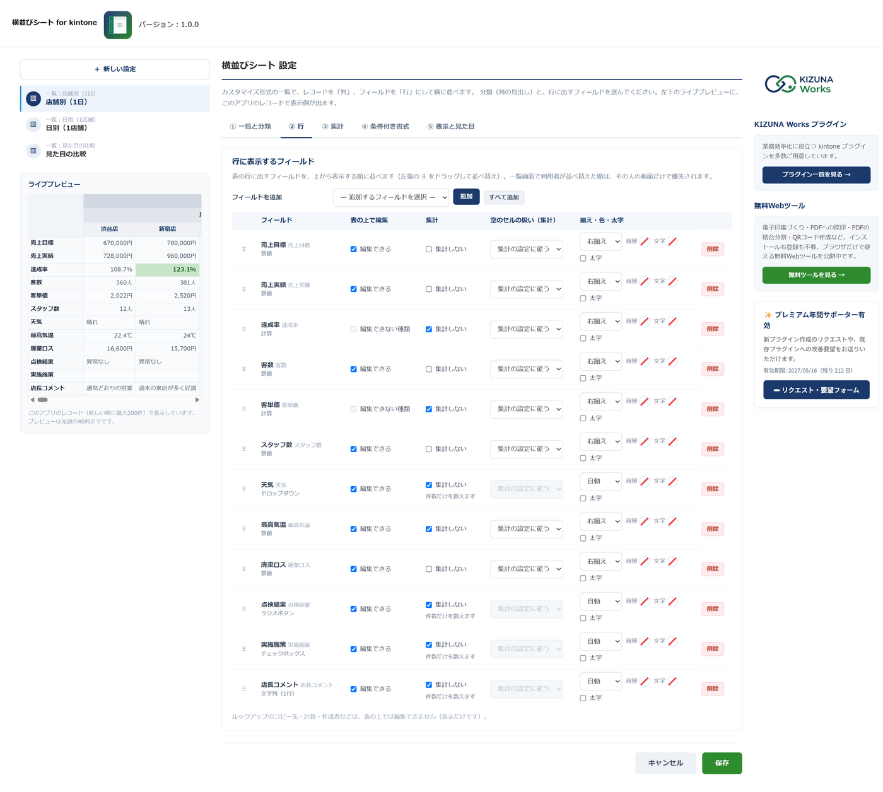Check 集計しない for the 売上実績 field
Screen dimensions: 883x792
click(x=429, y=289)
